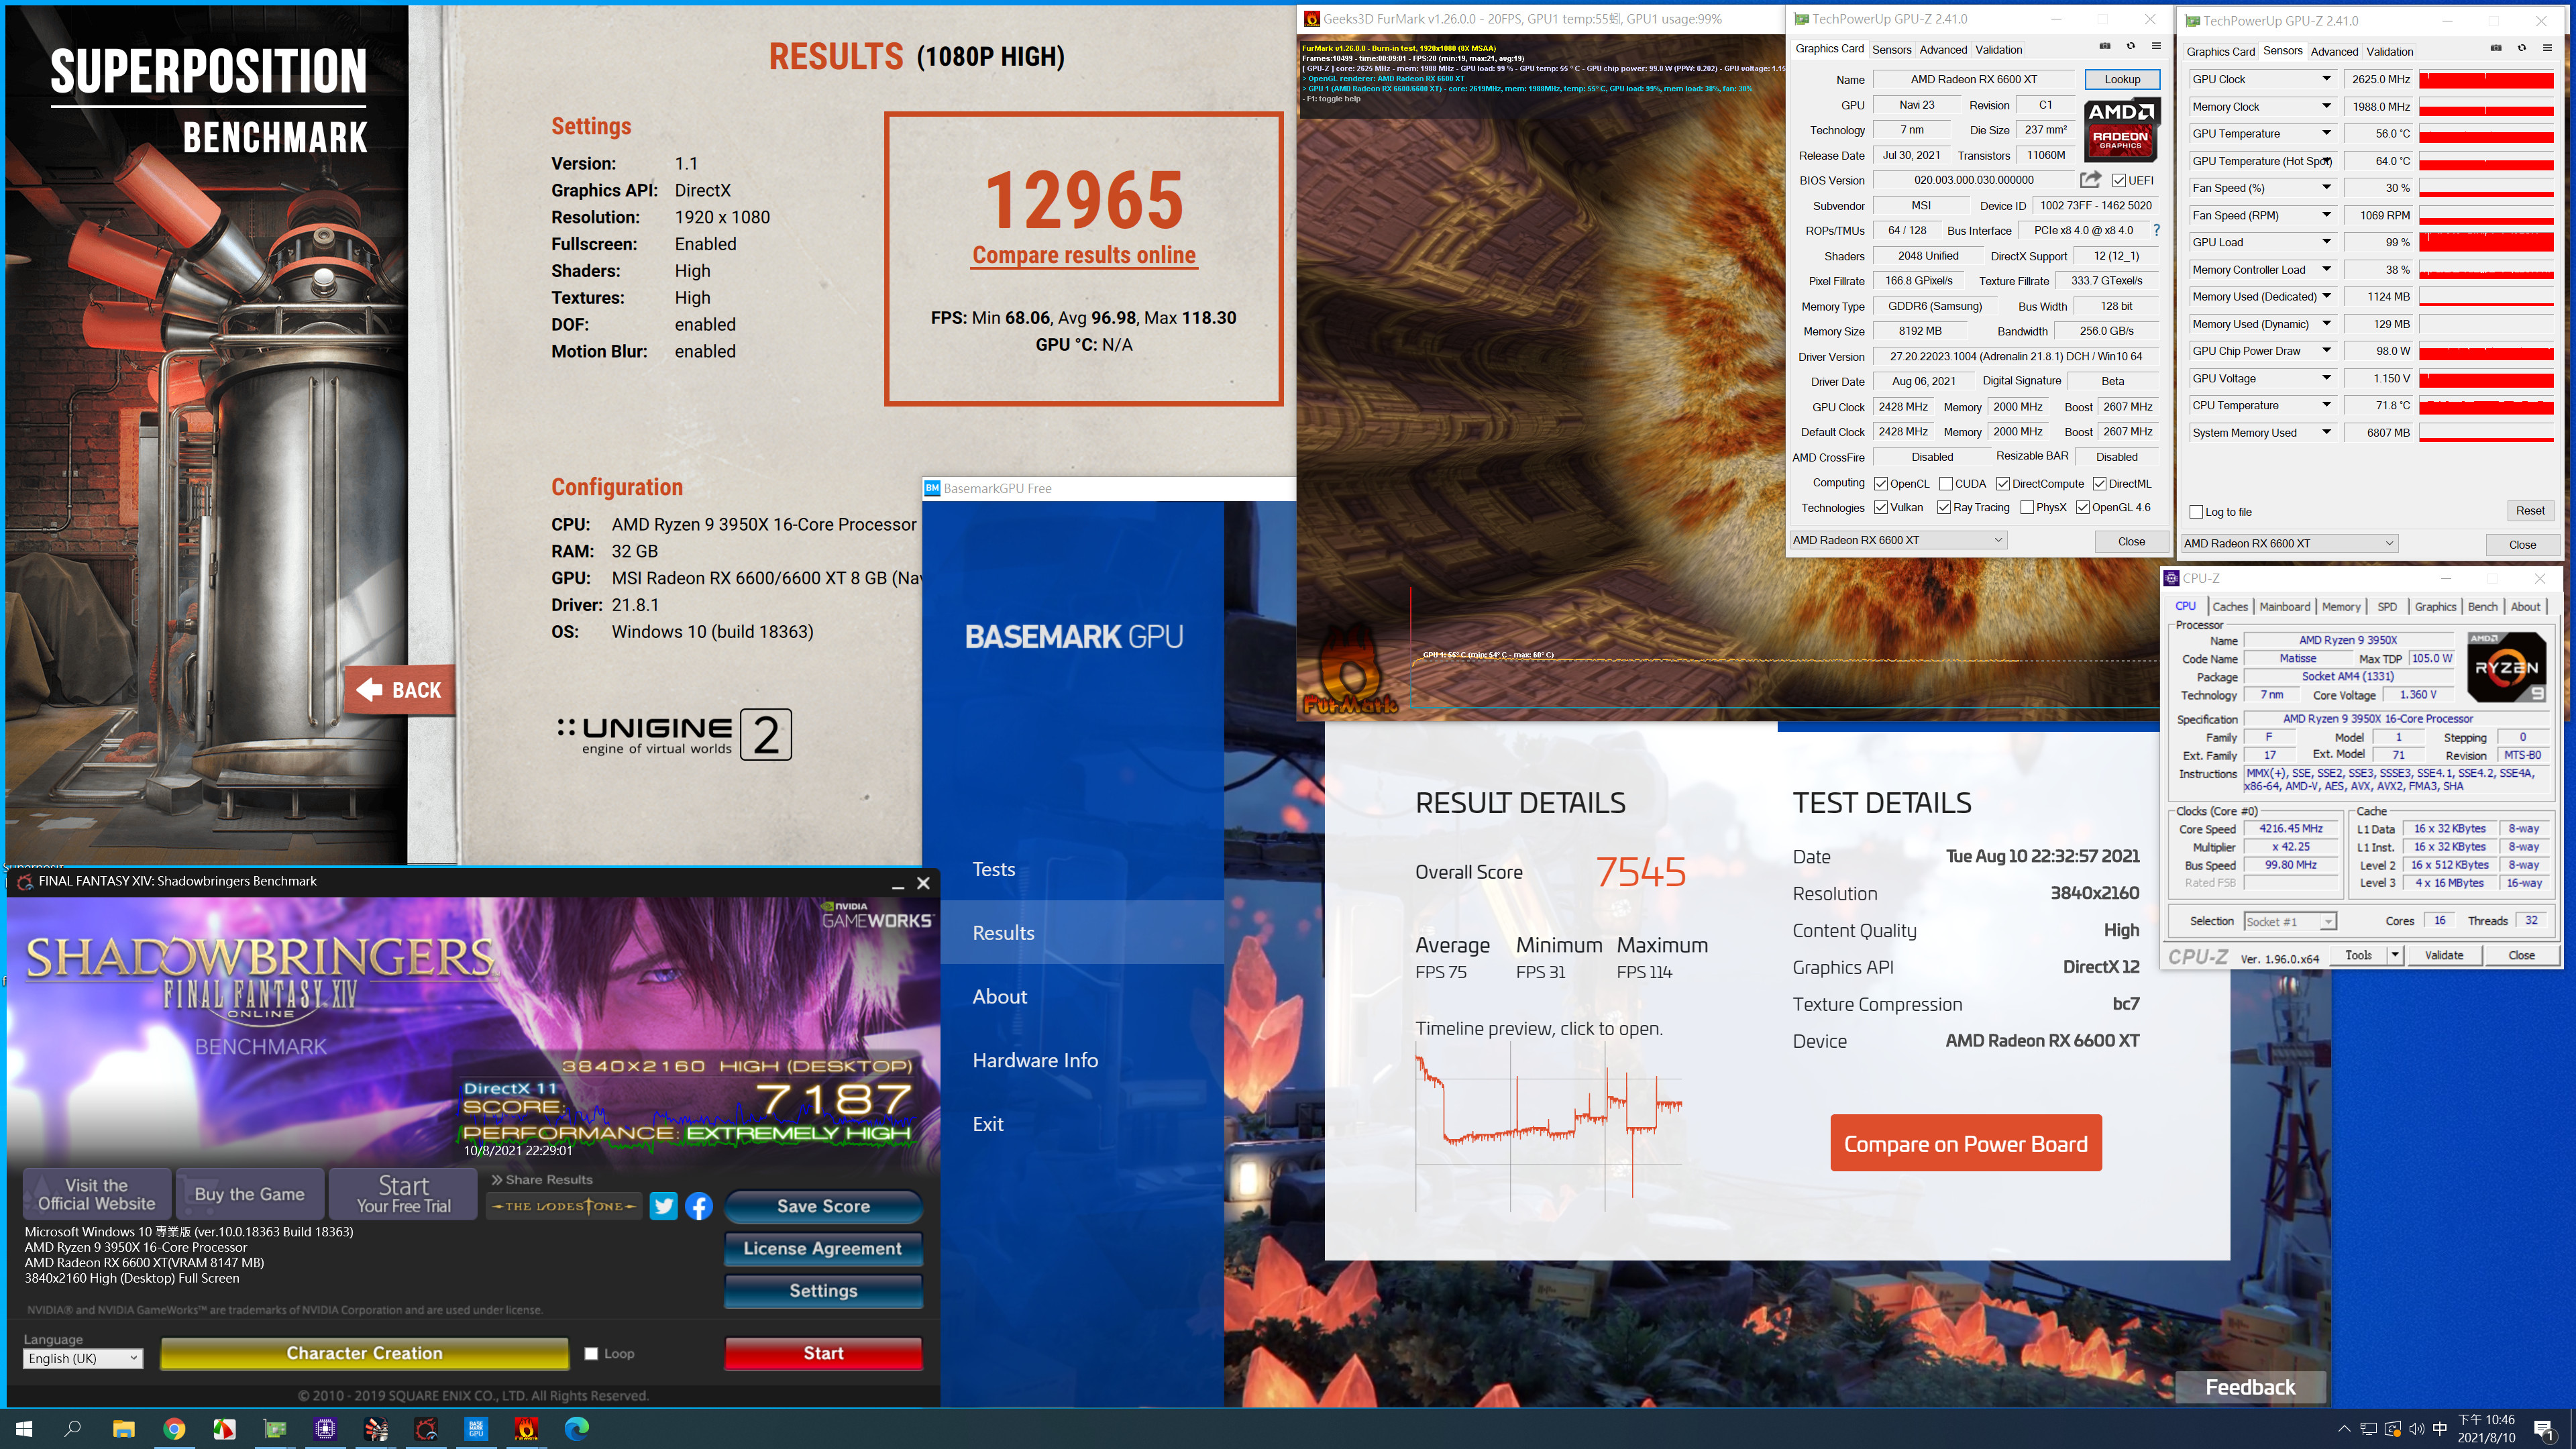The height and width of the screenshot is (1449, 2576).
Task: Click the refresh icon in left GPU-Z window
Action: coord(2130,46)
